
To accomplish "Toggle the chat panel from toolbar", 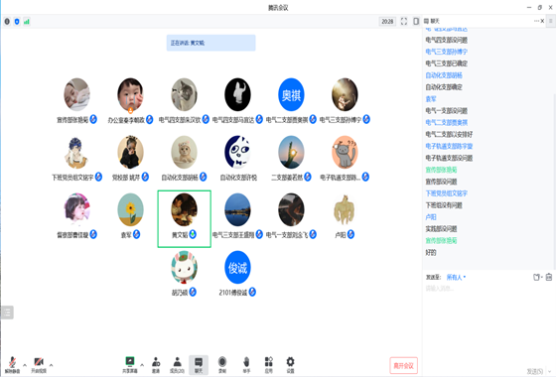I will (199, 365).
